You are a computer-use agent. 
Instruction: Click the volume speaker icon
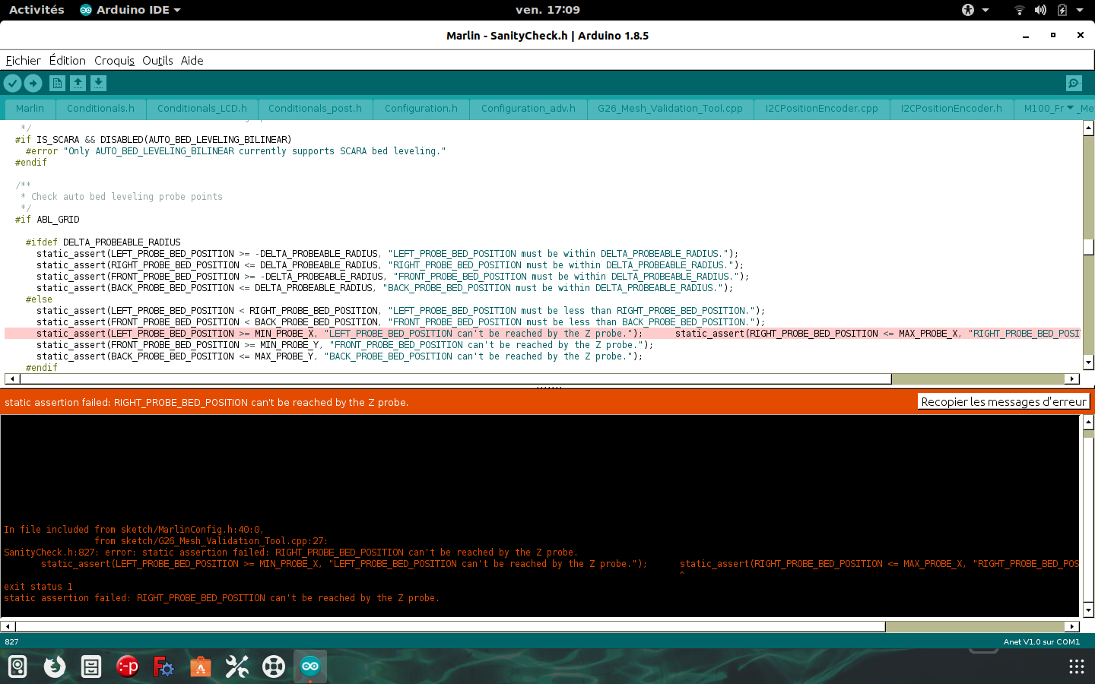pos(1040,10)
